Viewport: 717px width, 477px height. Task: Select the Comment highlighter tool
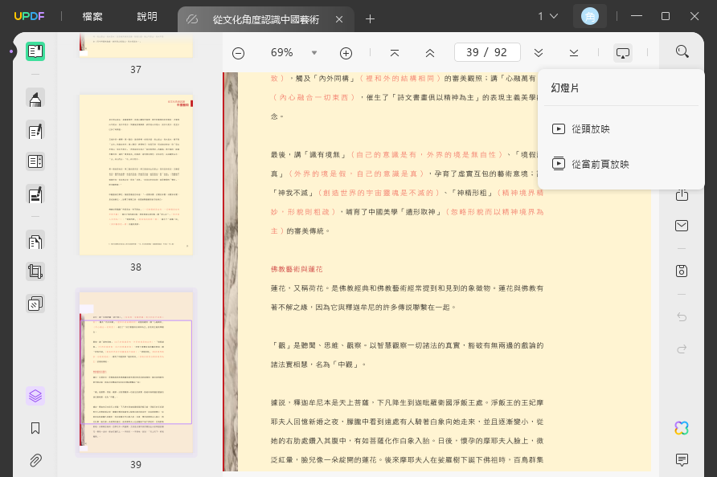coord(35,98)
